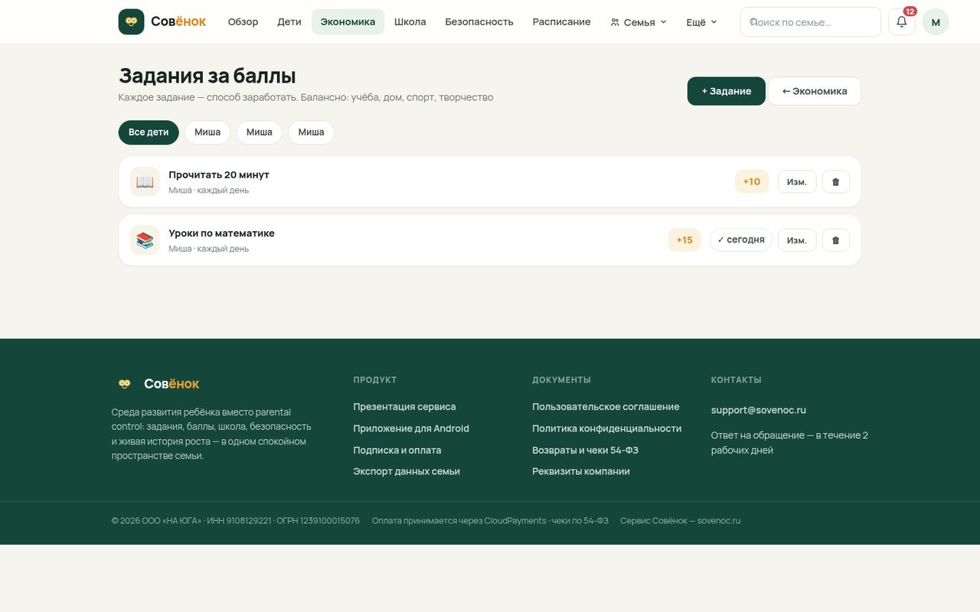Click the open book icon of "Прочитать 20 минут"

145,182
